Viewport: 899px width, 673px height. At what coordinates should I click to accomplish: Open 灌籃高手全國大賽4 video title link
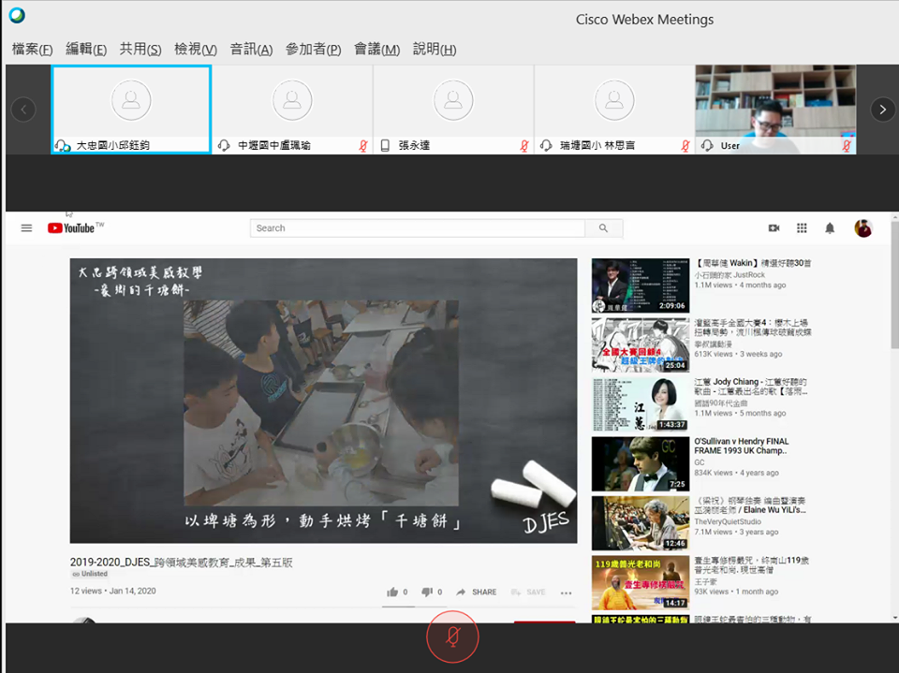pos(753,328)
